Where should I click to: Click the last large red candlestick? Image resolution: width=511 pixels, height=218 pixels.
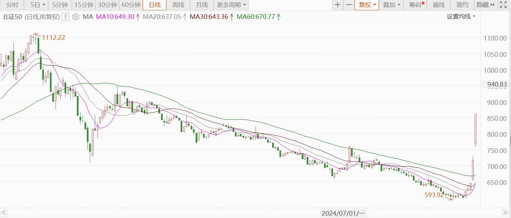(475, 129)
